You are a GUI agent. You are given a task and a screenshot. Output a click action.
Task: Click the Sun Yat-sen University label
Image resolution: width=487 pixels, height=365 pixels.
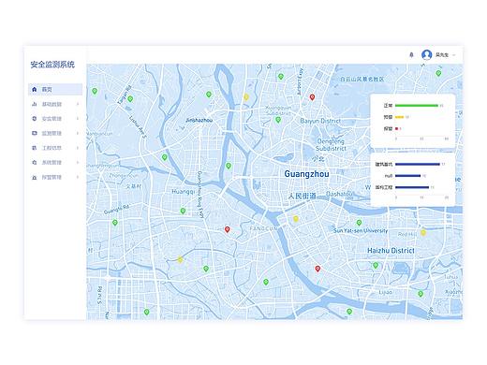[x=361, y=230]
